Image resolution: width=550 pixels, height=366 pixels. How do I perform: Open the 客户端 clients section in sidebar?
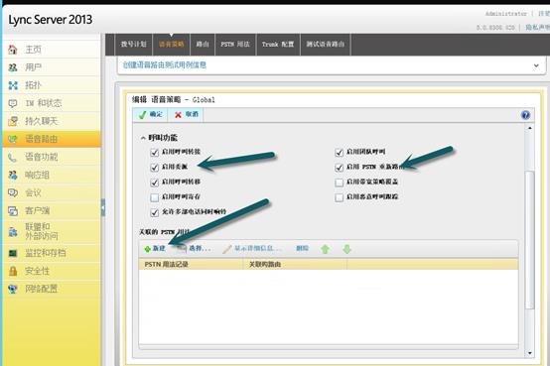tap(52, 210)
